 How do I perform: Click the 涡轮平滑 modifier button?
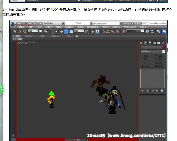click(x=158, y=66)
